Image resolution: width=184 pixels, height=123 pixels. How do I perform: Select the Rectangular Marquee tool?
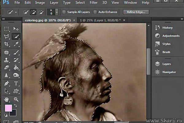tap(7, 29)
